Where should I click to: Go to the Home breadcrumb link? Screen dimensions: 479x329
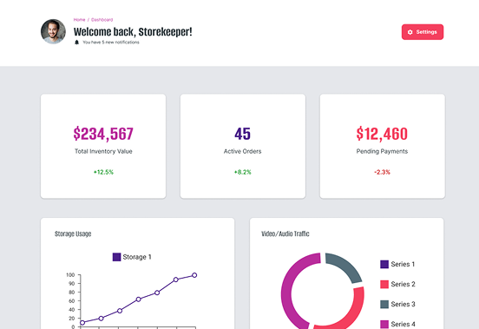pyautogui.click(x=79, y=20)
